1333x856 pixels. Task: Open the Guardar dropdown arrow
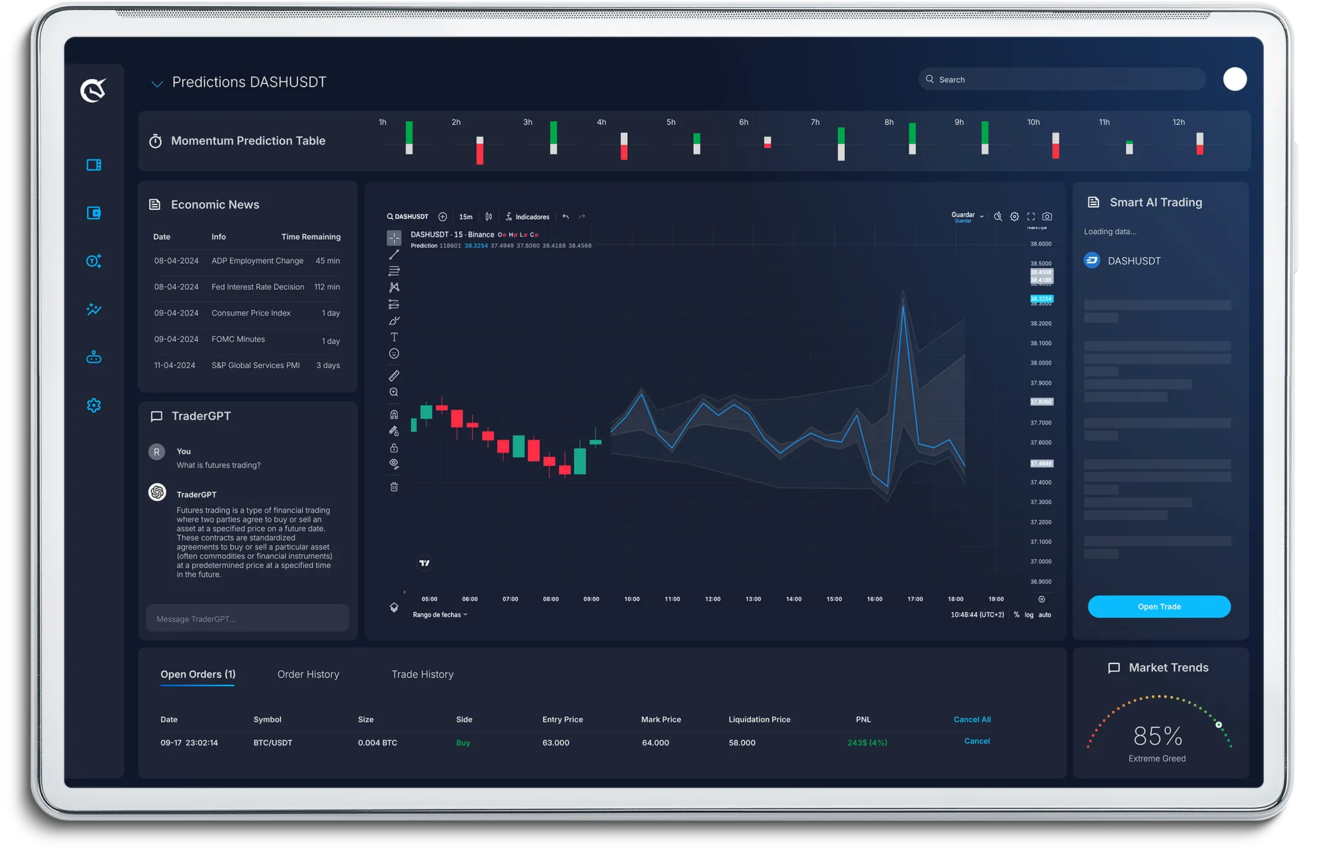click(x=982, y=216)
